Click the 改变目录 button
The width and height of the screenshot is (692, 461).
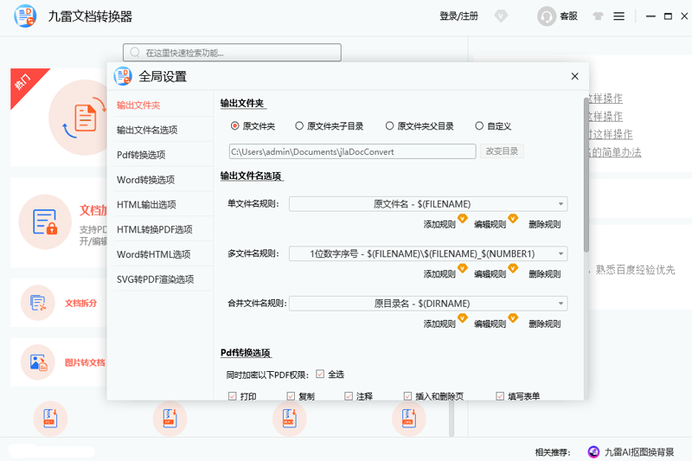pos(502,151)
